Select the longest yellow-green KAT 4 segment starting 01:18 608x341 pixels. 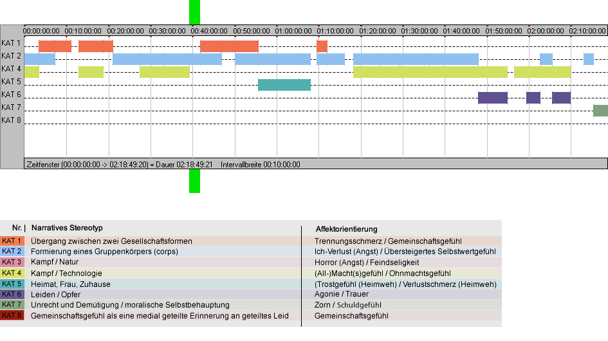[430, 72]
